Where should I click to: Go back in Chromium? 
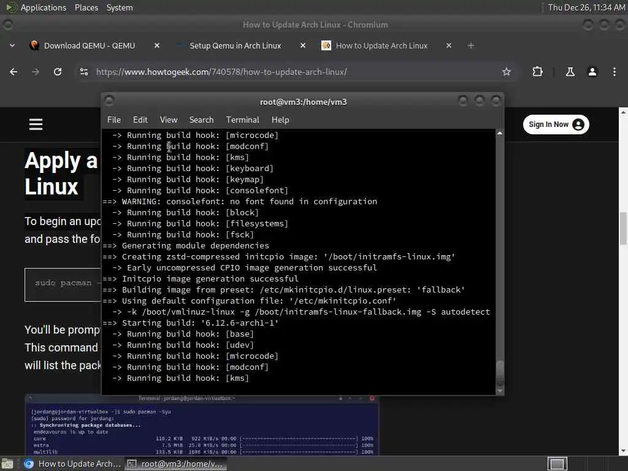tap(13, 72)
